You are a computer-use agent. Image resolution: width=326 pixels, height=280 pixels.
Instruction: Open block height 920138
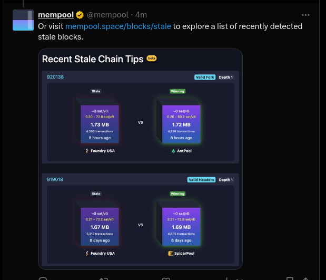pyautogui.click(x=55, y=77)
